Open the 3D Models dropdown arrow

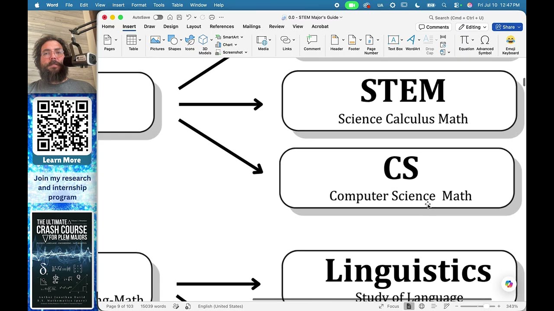(x=211, y=40)
